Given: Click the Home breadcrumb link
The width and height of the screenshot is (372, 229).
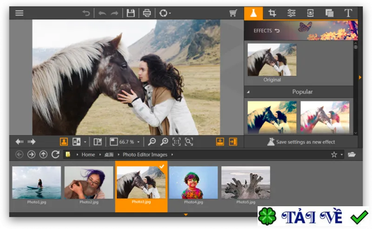Looking at the screenshot, I should click(88, 155).
